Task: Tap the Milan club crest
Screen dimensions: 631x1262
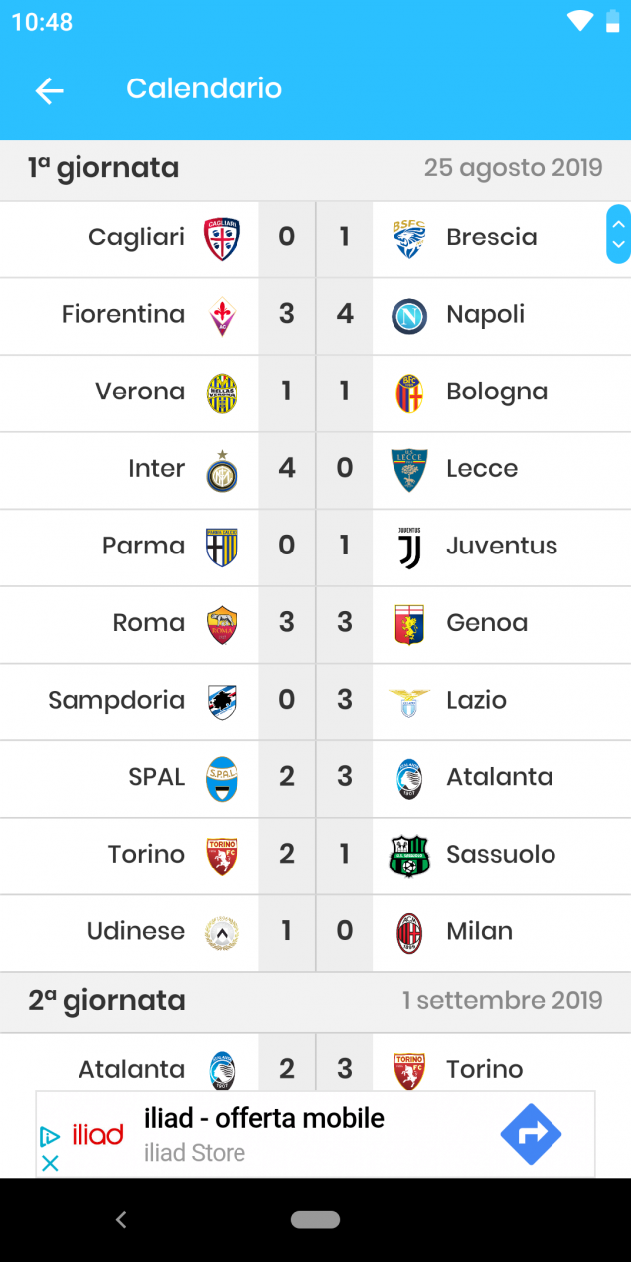Action: coord(409,932)
